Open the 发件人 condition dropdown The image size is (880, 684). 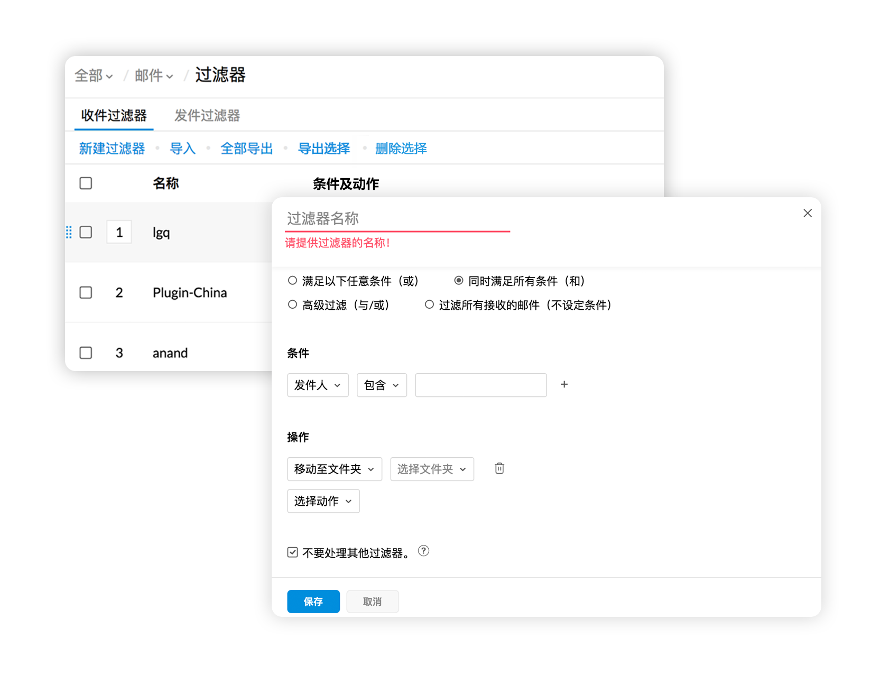coord(318,385)
